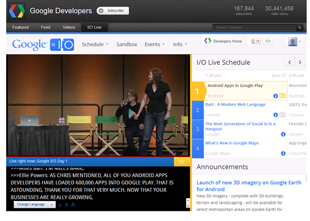Open the Sandbox menu item

point(127,44)
